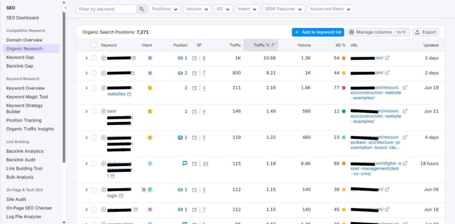Open external link icon for the Jun 09 row URL
455x224 pixels.
[x=387, y=189]
